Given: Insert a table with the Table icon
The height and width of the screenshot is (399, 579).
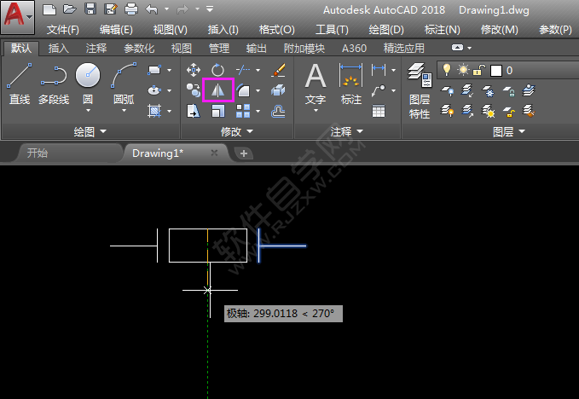Looking at the screenshot, I should 379,110.
